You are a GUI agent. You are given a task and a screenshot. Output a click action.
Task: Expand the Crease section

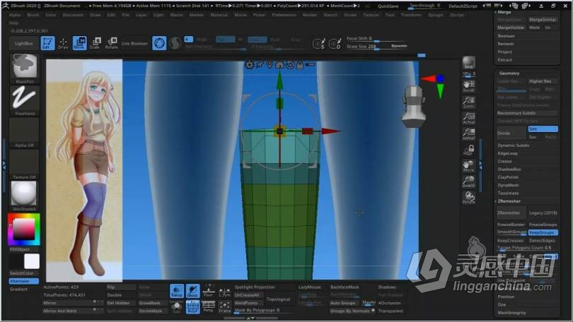pos(504,161)
